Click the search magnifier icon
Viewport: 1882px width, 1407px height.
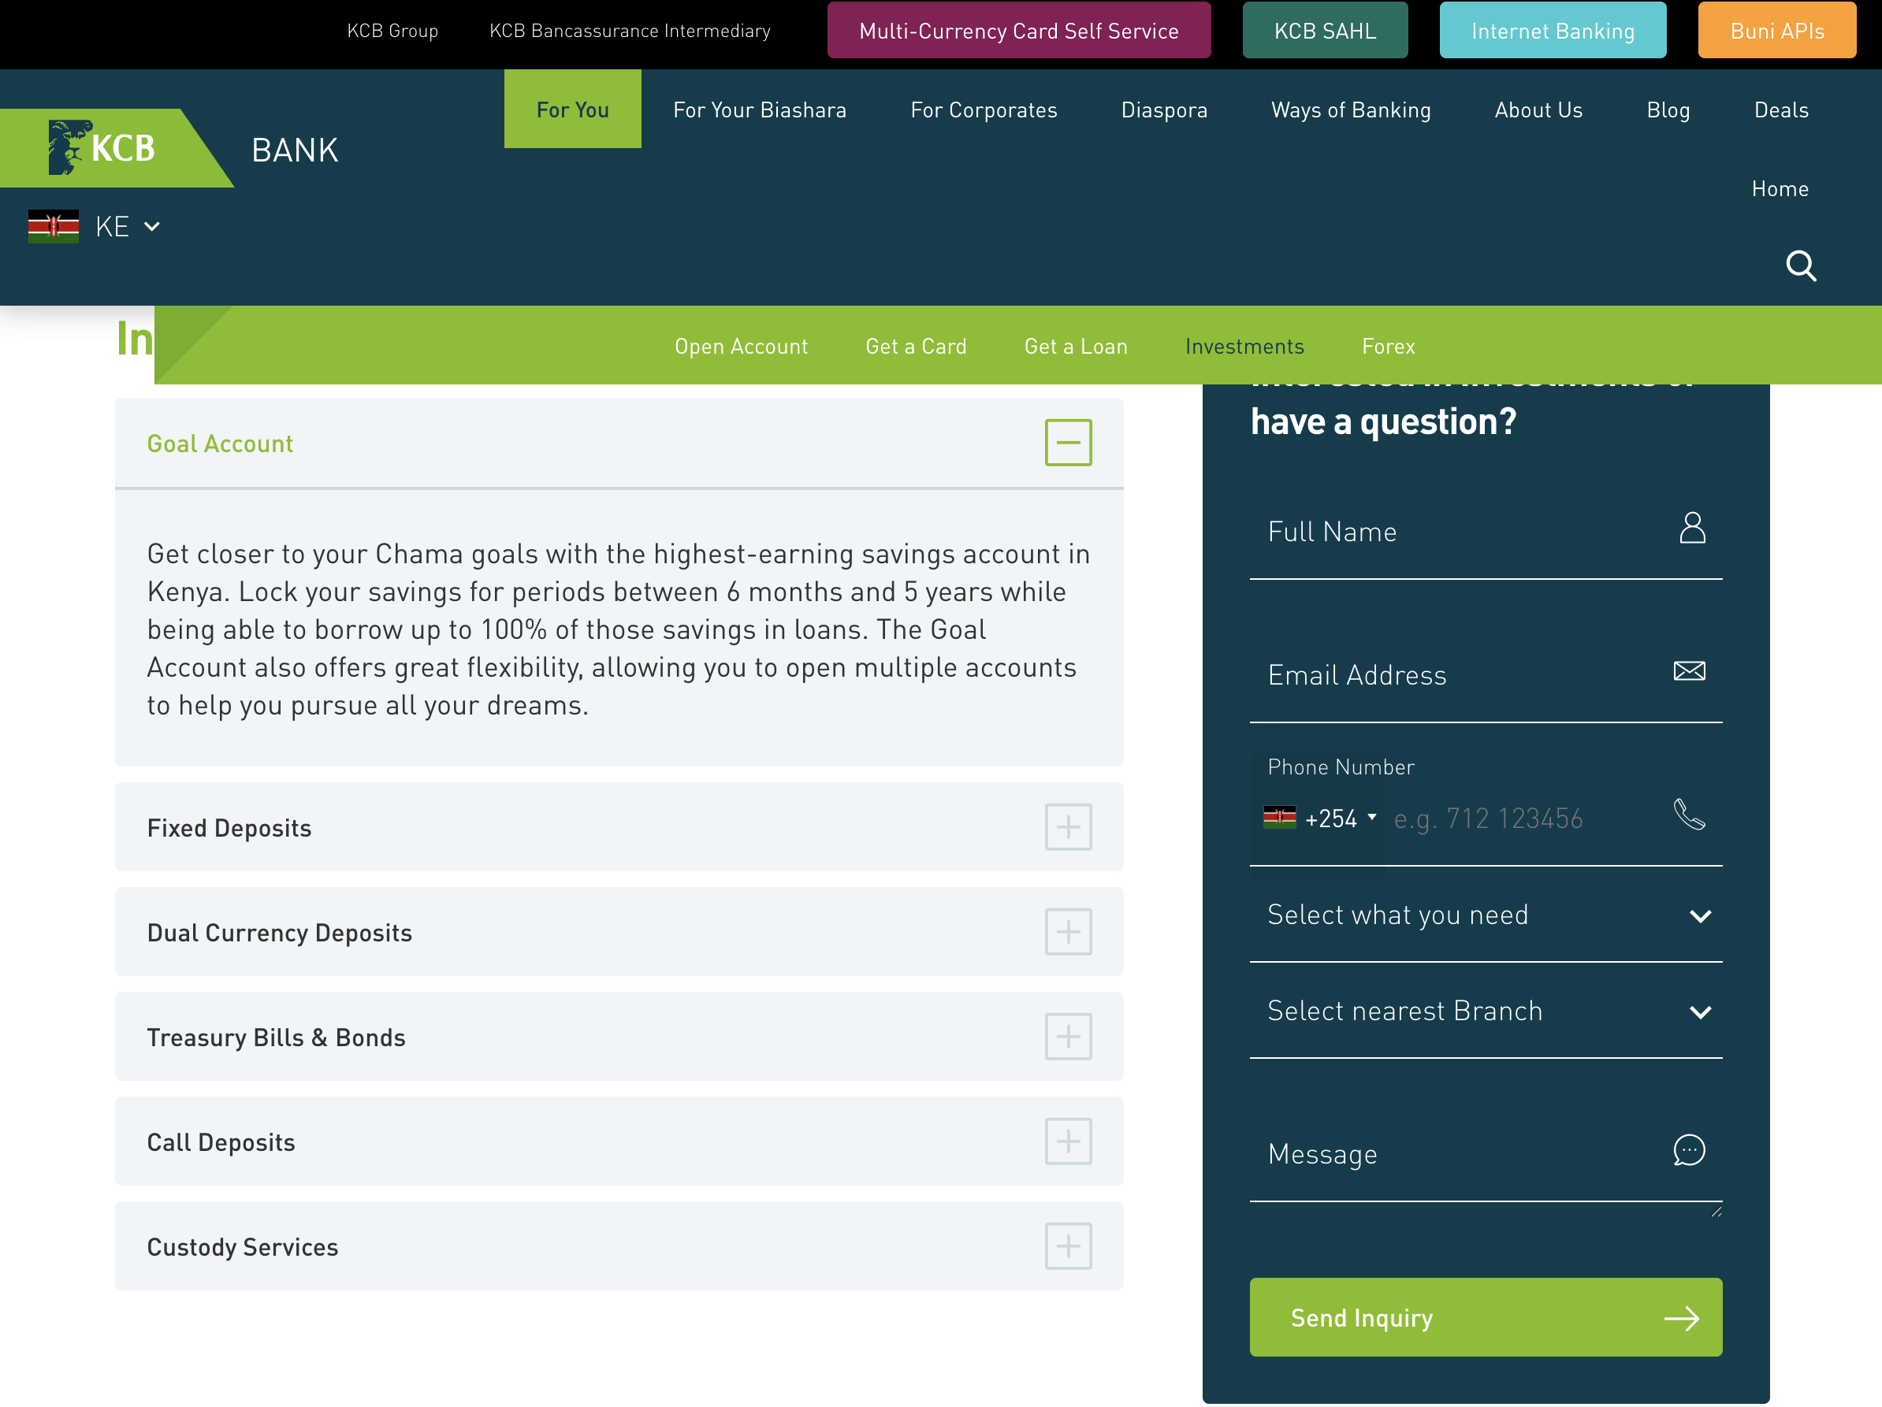(1800, 265)
